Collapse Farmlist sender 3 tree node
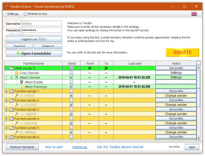 (x=6, y=110)
